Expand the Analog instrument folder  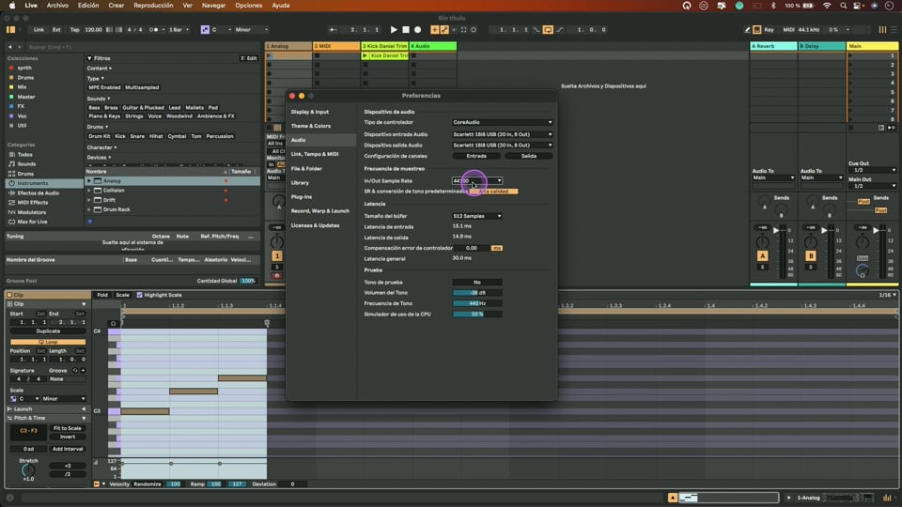(89, 180)
